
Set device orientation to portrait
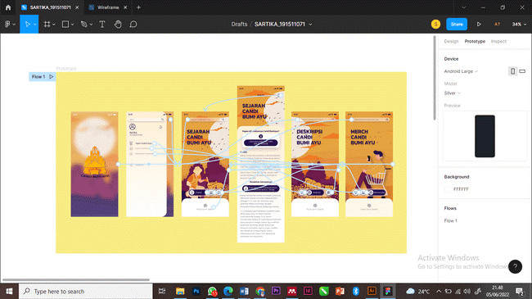point(512,71)
